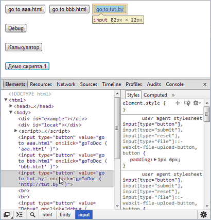Expand the script node

15,131
